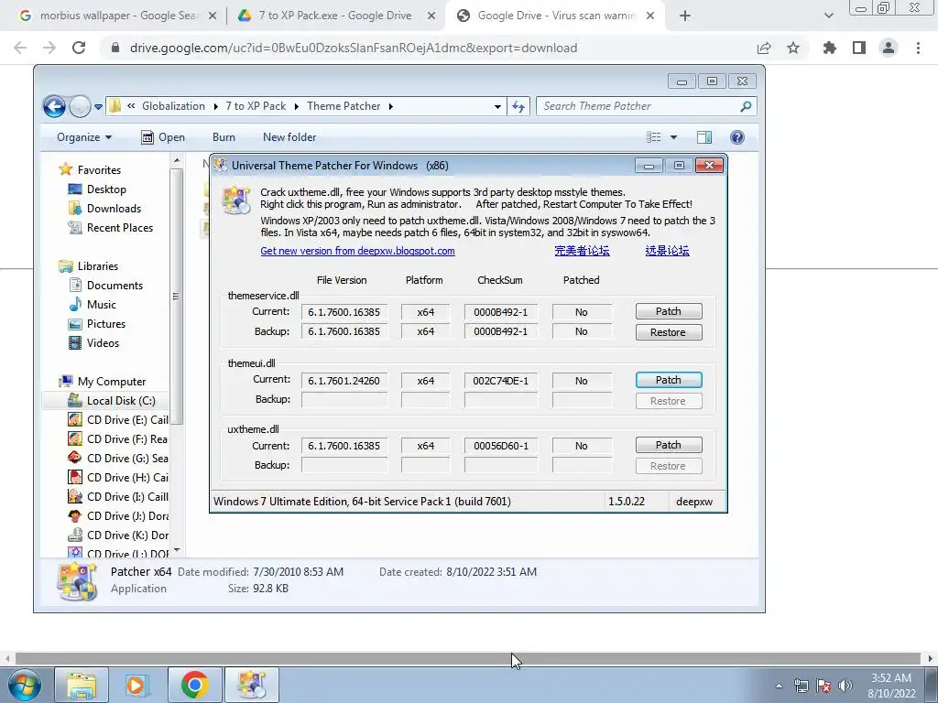Open the Chrome tab search dropdown
This screenshot has height=703, width=938.
pyautogui.click(x=828, y=16)
